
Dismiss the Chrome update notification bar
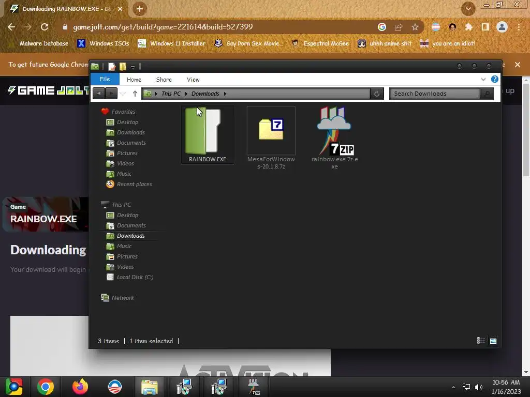coord(517,65)
